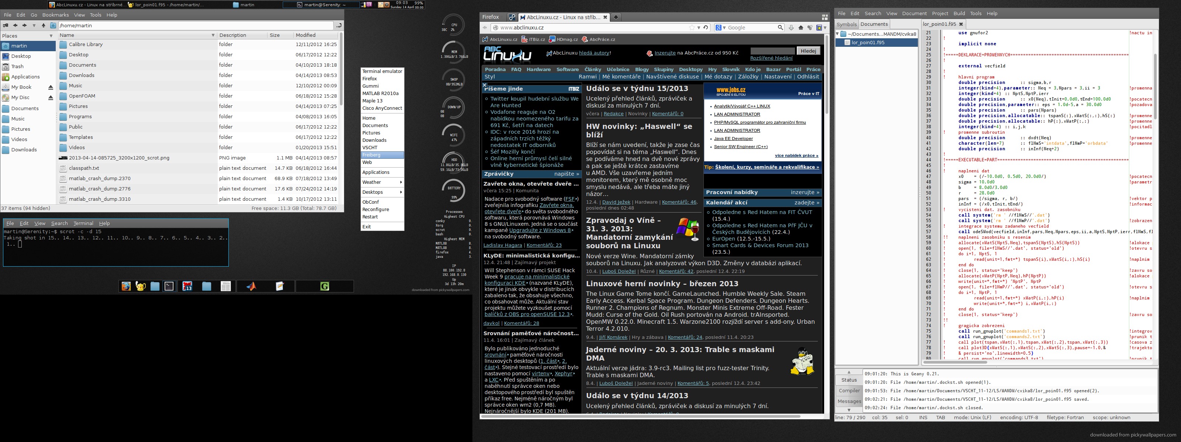The width and height of the screenshot is (1181, 442).
Task: Expand the Weather submenu in the desktop menu
Action: pos(382,182)
